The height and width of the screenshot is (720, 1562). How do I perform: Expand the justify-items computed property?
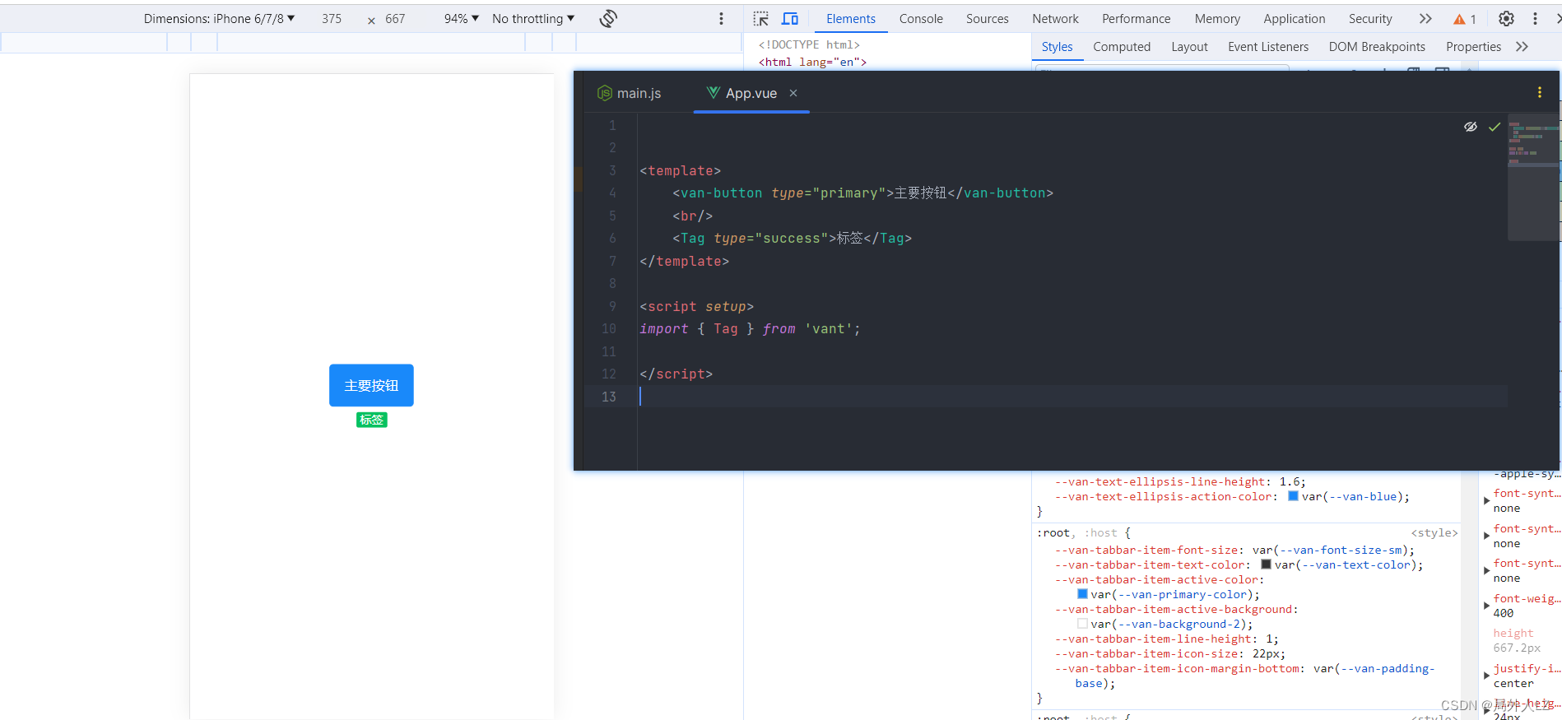1486,676
